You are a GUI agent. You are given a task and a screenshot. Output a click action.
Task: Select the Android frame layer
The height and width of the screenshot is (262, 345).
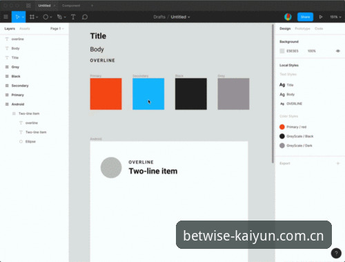coord(18,104)
